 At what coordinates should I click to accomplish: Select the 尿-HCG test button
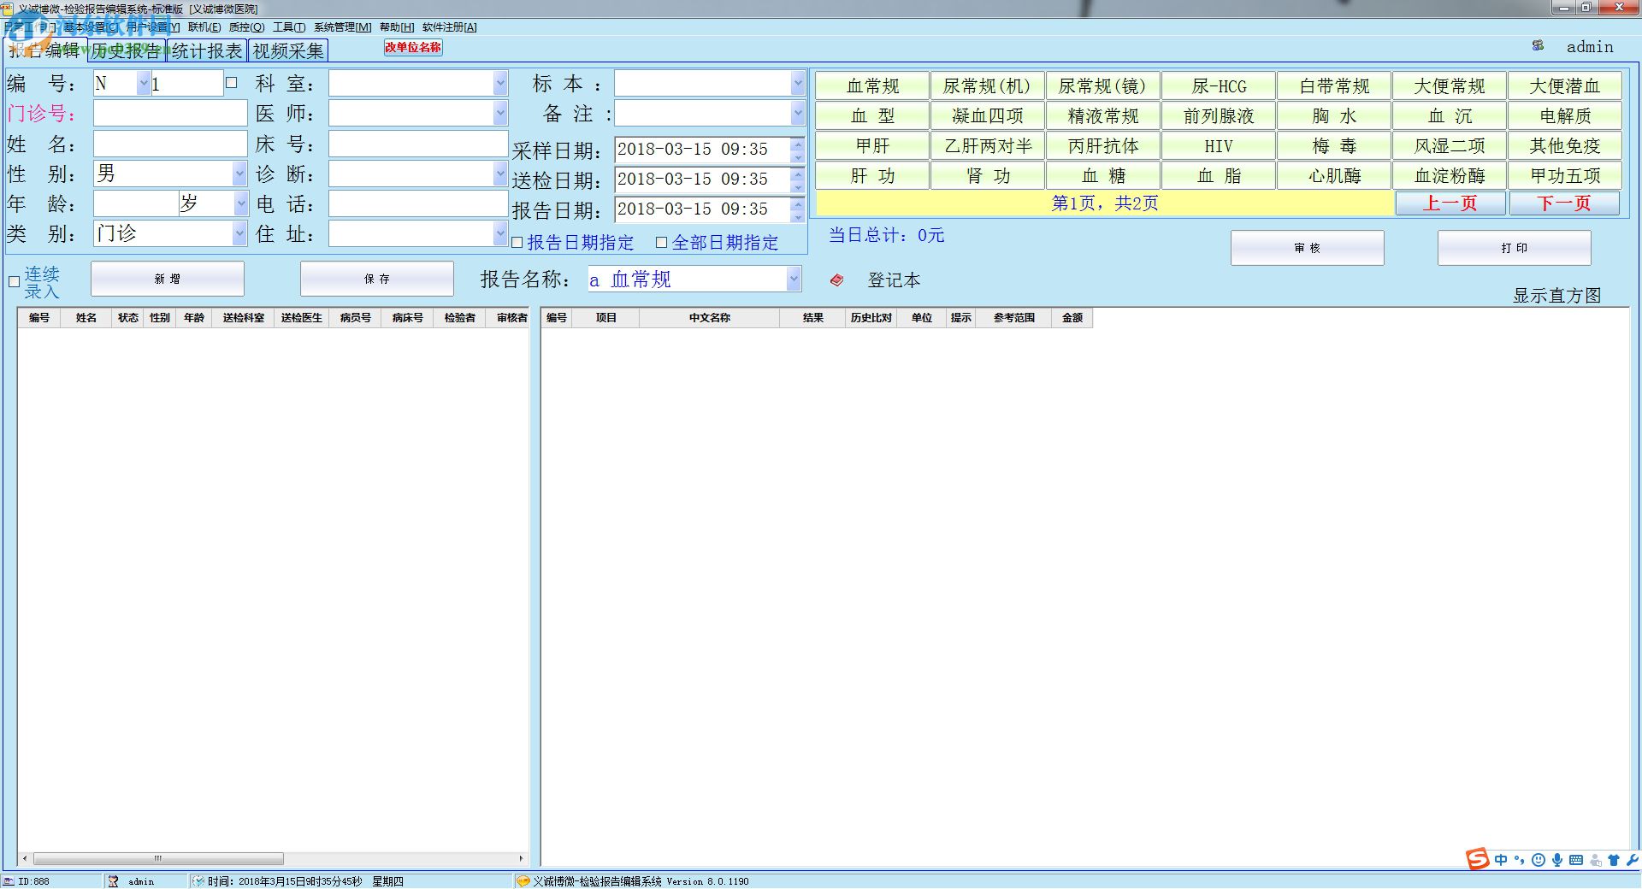[x=1219, y=85]
